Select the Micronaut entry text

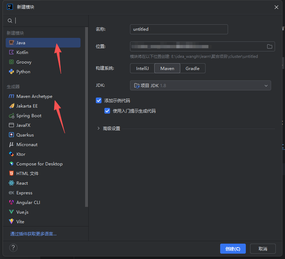coord(27,145)
